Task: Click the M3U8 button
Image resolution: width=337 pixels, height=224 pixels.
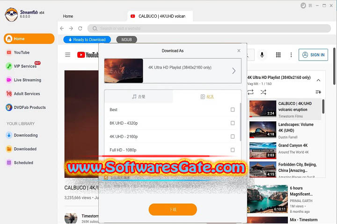Action: point(126,40)
